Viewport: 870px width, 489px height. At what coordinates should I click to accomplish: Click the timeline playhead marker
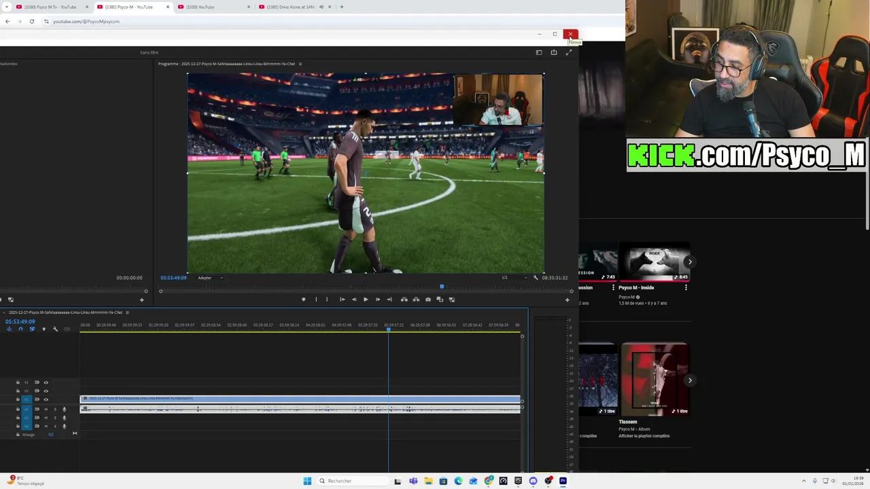tap(389, 329)
